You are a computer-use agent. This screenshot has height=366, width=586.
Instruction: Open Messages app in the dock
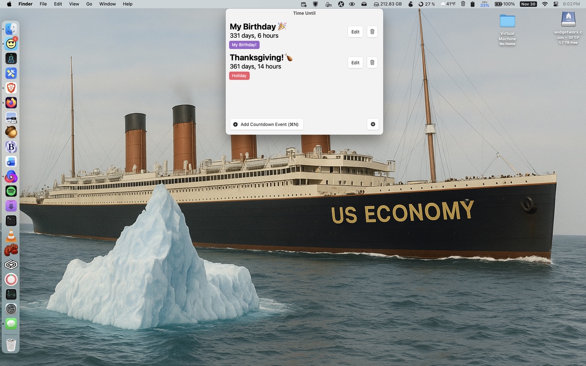11,323
